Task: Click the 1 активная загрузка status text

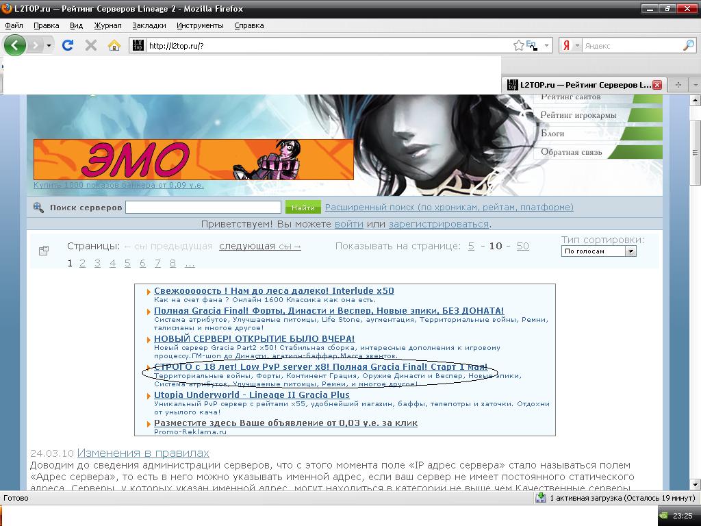Action: pyautogui.click(x=622, y=498)
